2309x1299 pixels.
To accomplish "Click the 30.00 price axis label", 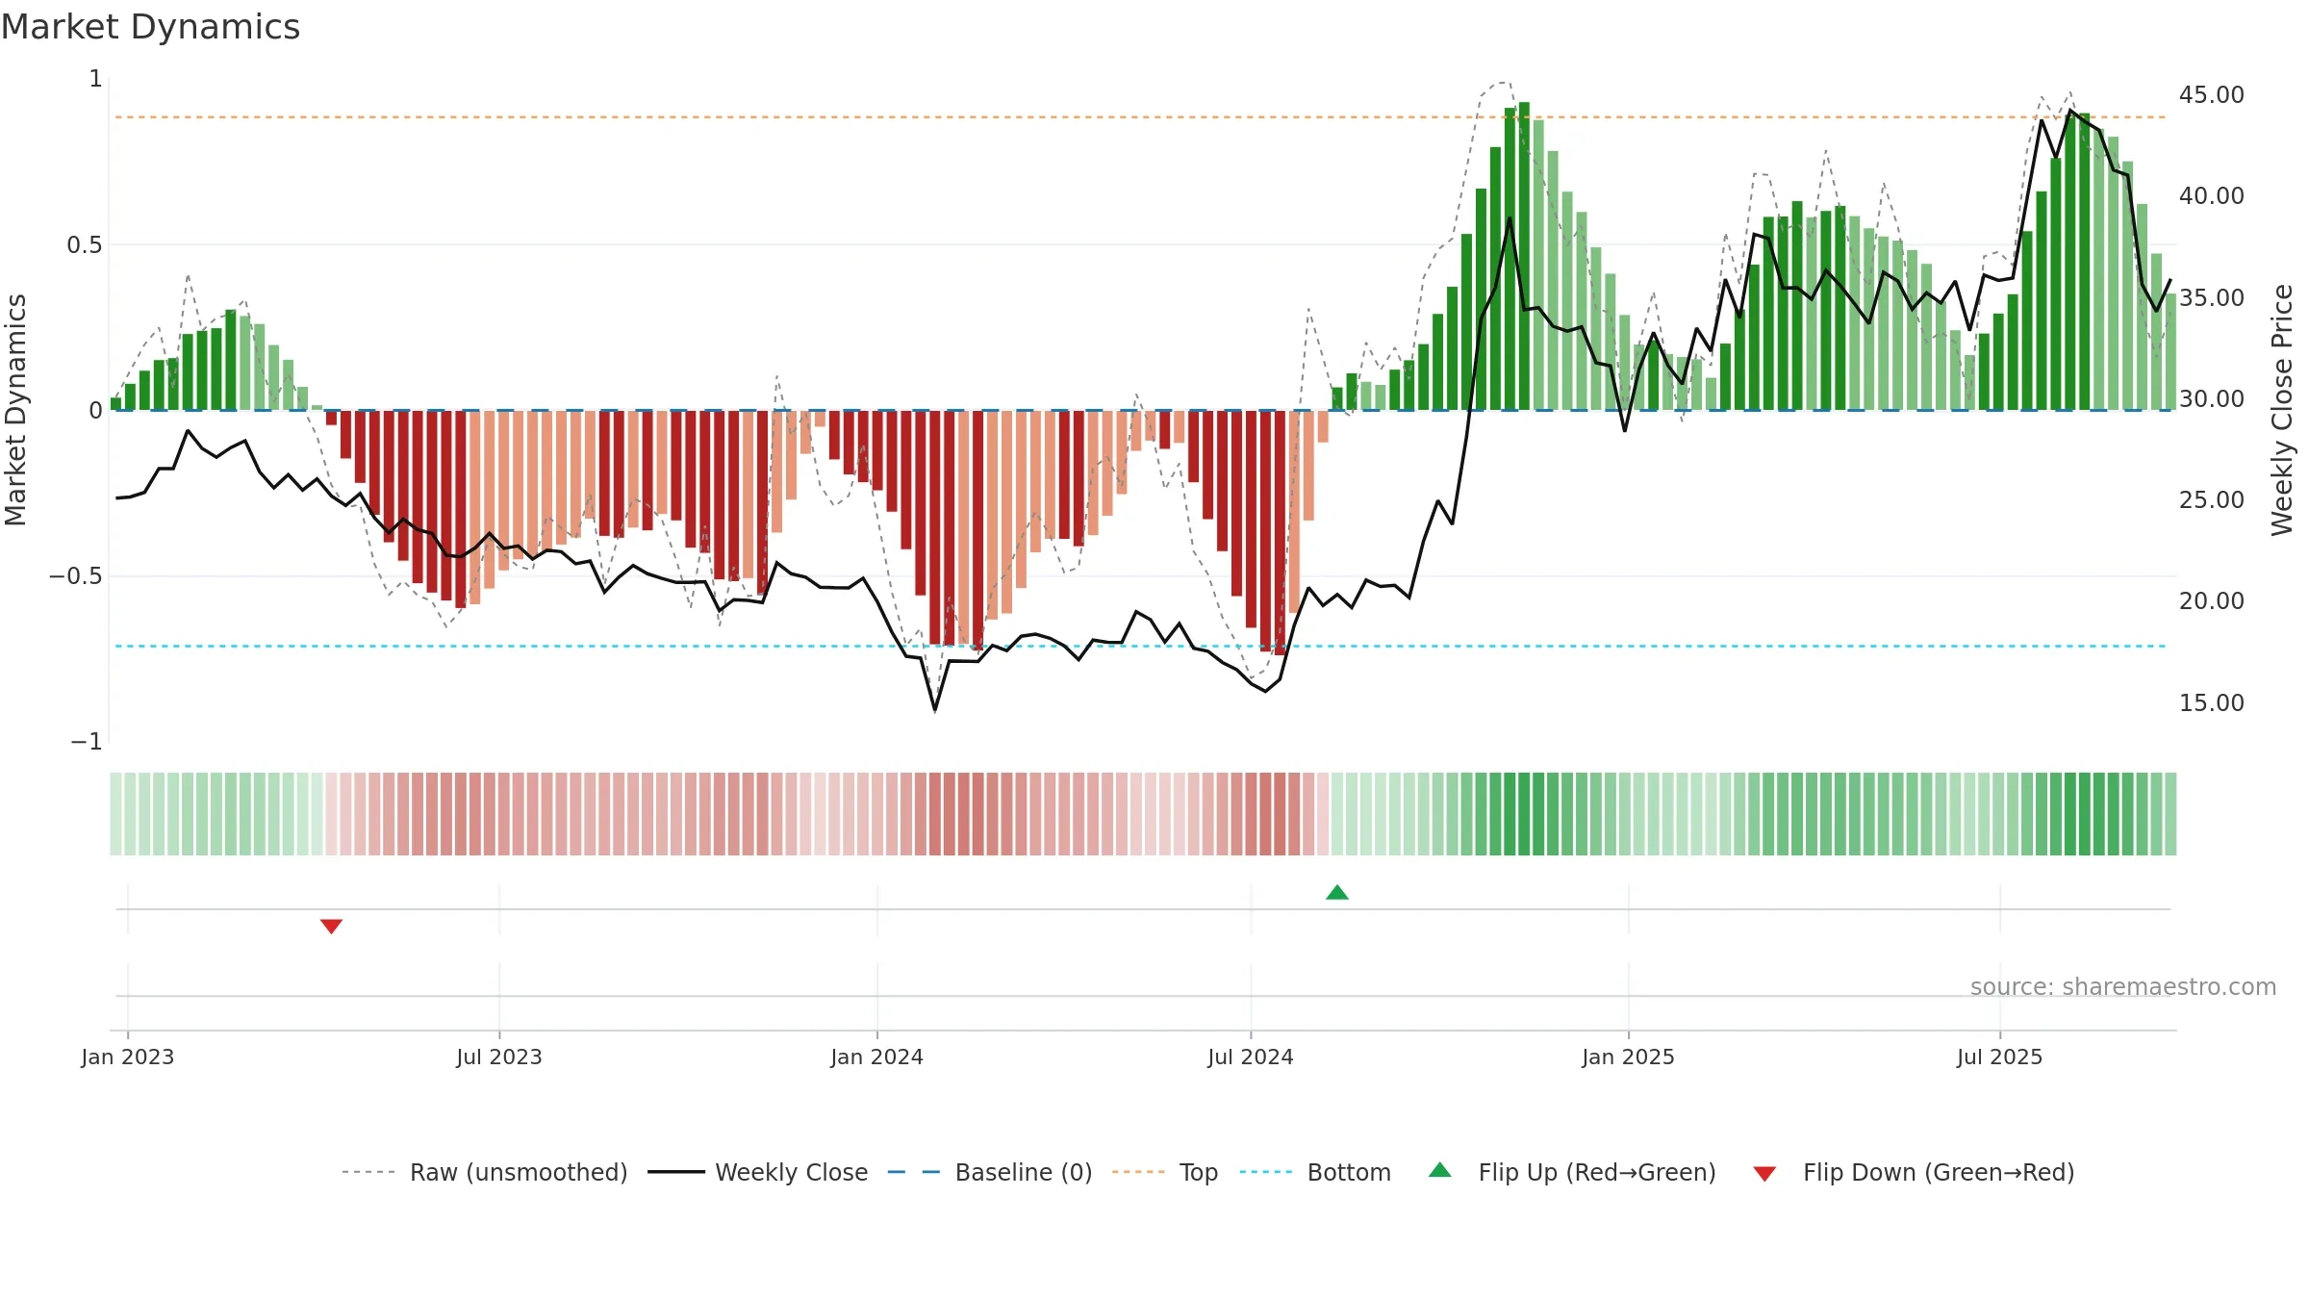I will (2212, 398).
